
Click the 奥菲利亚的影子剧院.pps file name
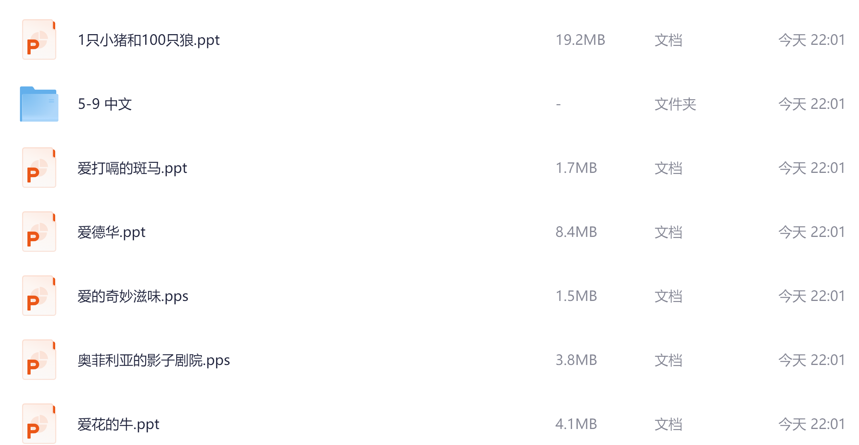point(153,360)
